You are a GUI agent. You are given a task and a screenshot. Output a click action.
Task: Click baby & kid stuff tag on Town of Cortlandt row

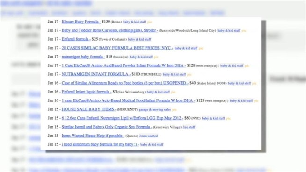pos(139,39)
